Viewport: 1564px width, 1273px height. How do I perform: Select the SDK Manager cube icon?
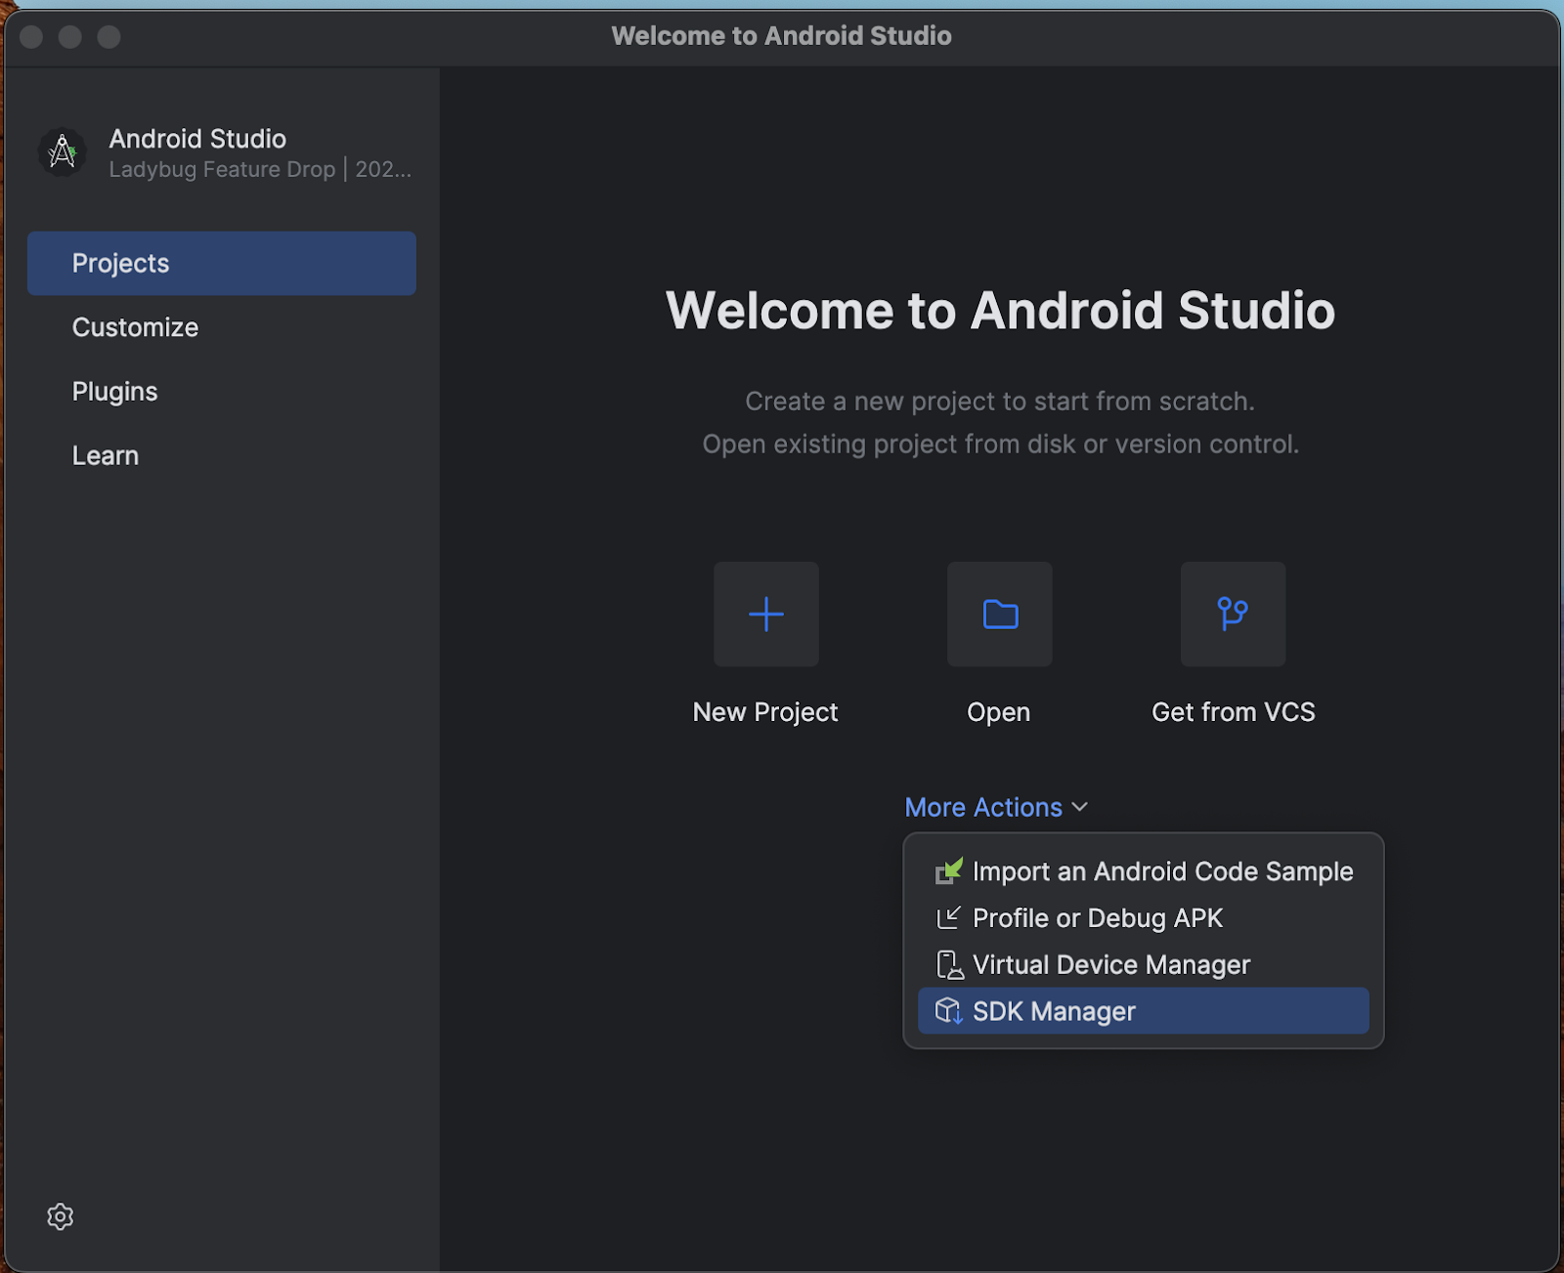948,1011
